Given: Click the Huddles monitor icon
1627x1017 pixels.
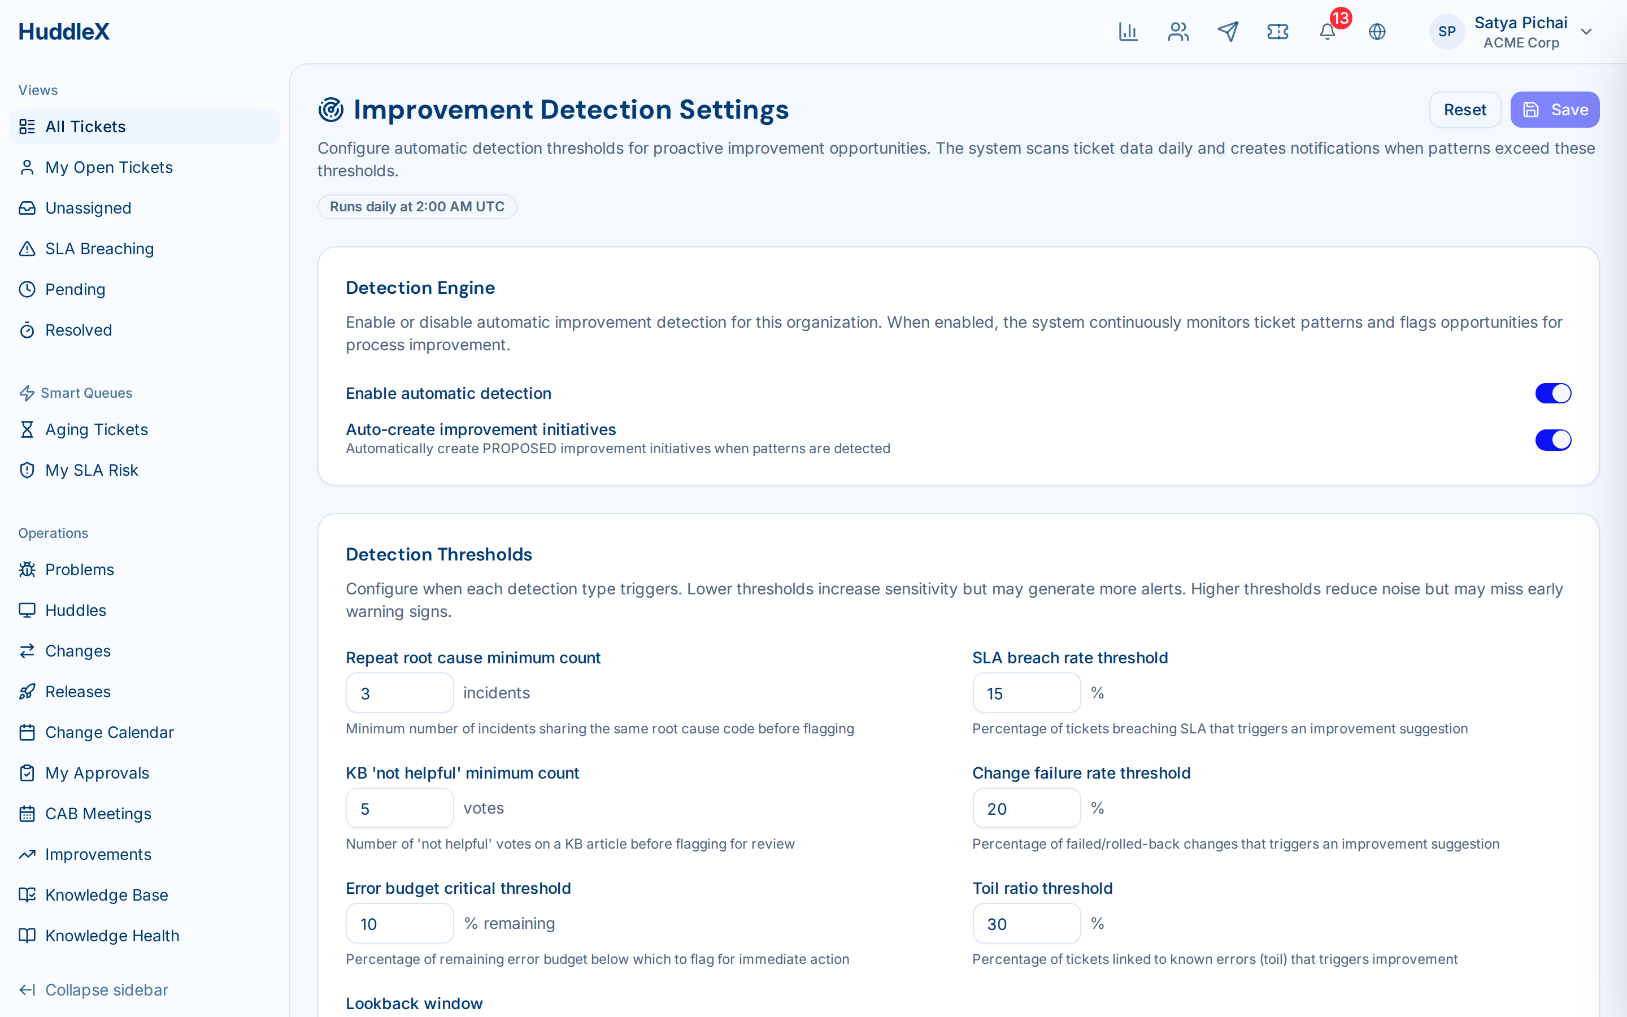Looking at the screenshot, I should (x=27, y=610).
